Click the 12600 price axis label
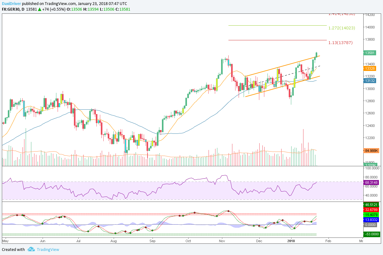 [370, 113]
